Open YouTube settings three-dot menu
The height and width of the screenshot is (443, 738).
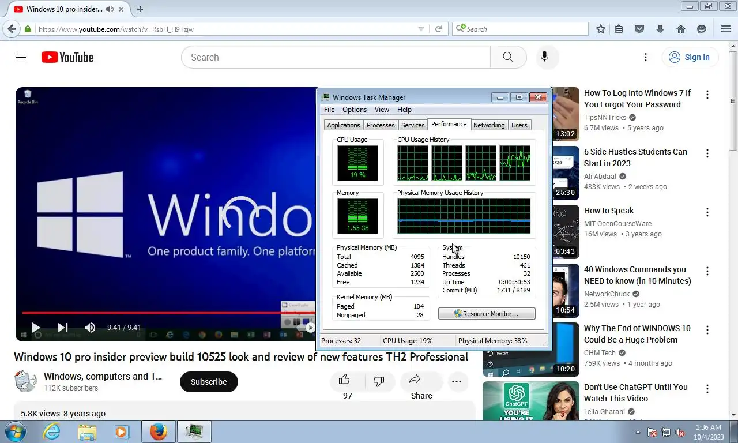646,57
